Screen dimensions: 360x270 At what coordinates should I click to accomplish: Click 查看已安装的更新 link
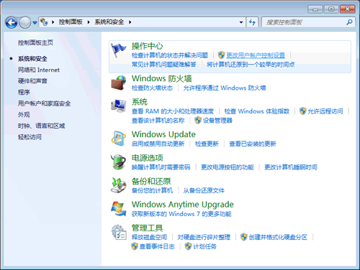click(253, 144)
